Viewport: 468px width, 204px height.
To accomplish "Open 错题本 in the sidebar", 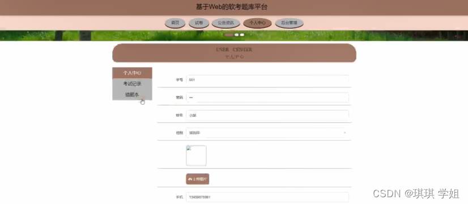I will (x=132, y=95).
